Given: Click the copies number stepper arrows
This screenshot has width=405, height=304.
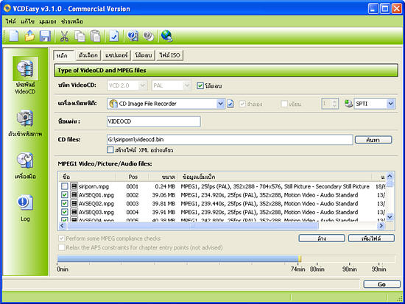Looking at the screenshot, I should pos(334,104).
